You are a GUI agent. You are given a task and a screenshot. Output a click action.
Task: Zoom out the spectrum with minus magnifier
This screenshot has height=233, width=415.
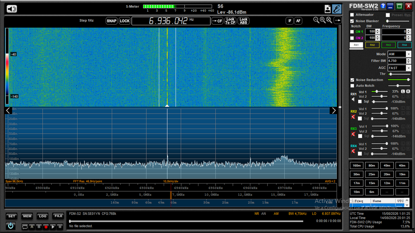point(316,20)
